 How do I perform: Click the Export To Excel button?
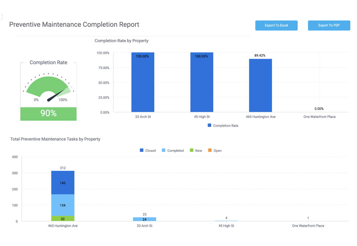[276, 25]
